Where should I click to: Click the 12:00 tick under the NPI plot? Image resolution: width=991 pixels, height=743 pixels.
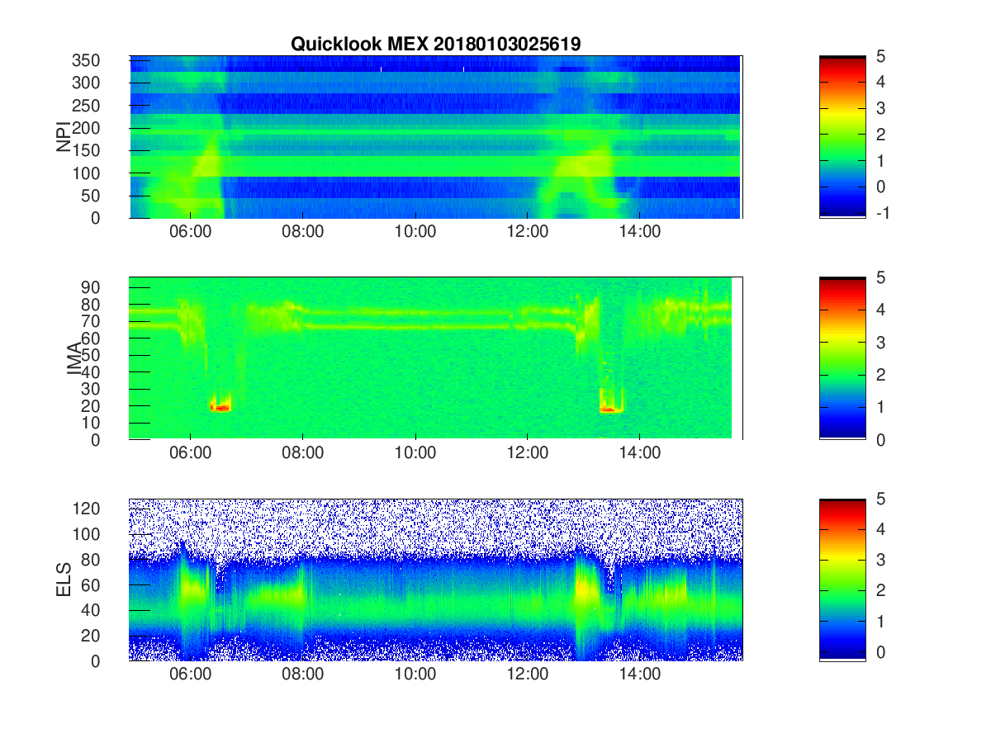pyautogui.click(x=527, y=232)
